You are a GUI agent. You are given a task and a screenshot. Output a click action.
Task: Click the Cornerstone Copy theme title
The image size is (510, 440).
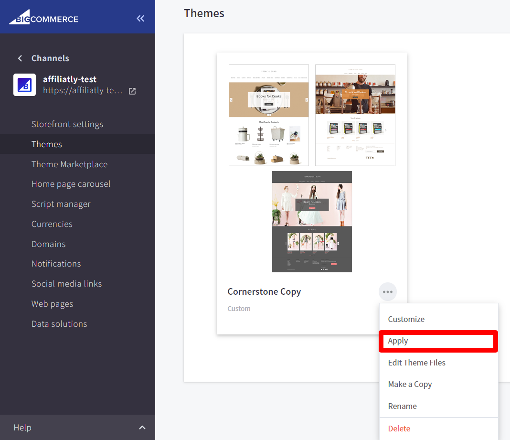[x=264, y=291]
